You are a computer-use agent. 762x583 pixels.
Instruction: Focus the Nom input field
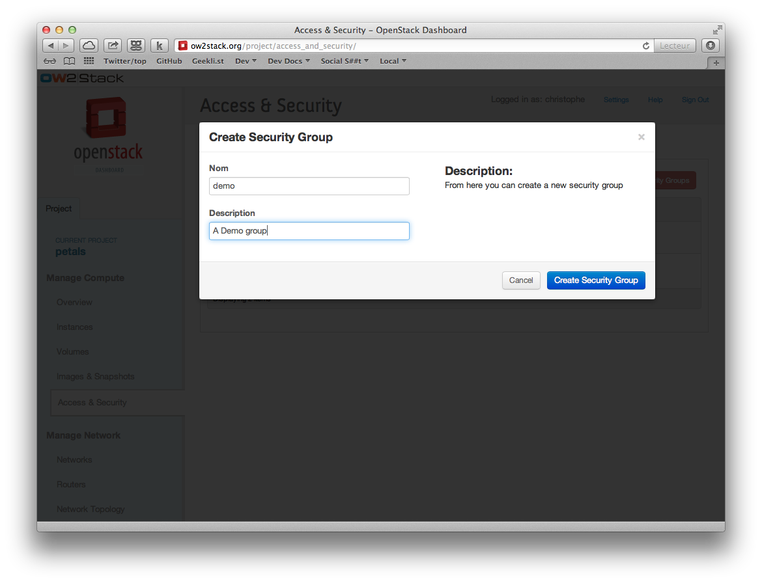coord(309,186)
